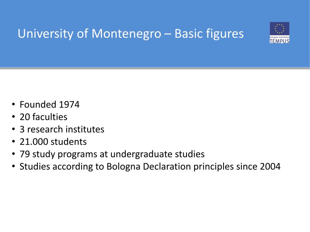Click the word 'Montenegro' in the heading
The image size is (310, 232).
126,34
